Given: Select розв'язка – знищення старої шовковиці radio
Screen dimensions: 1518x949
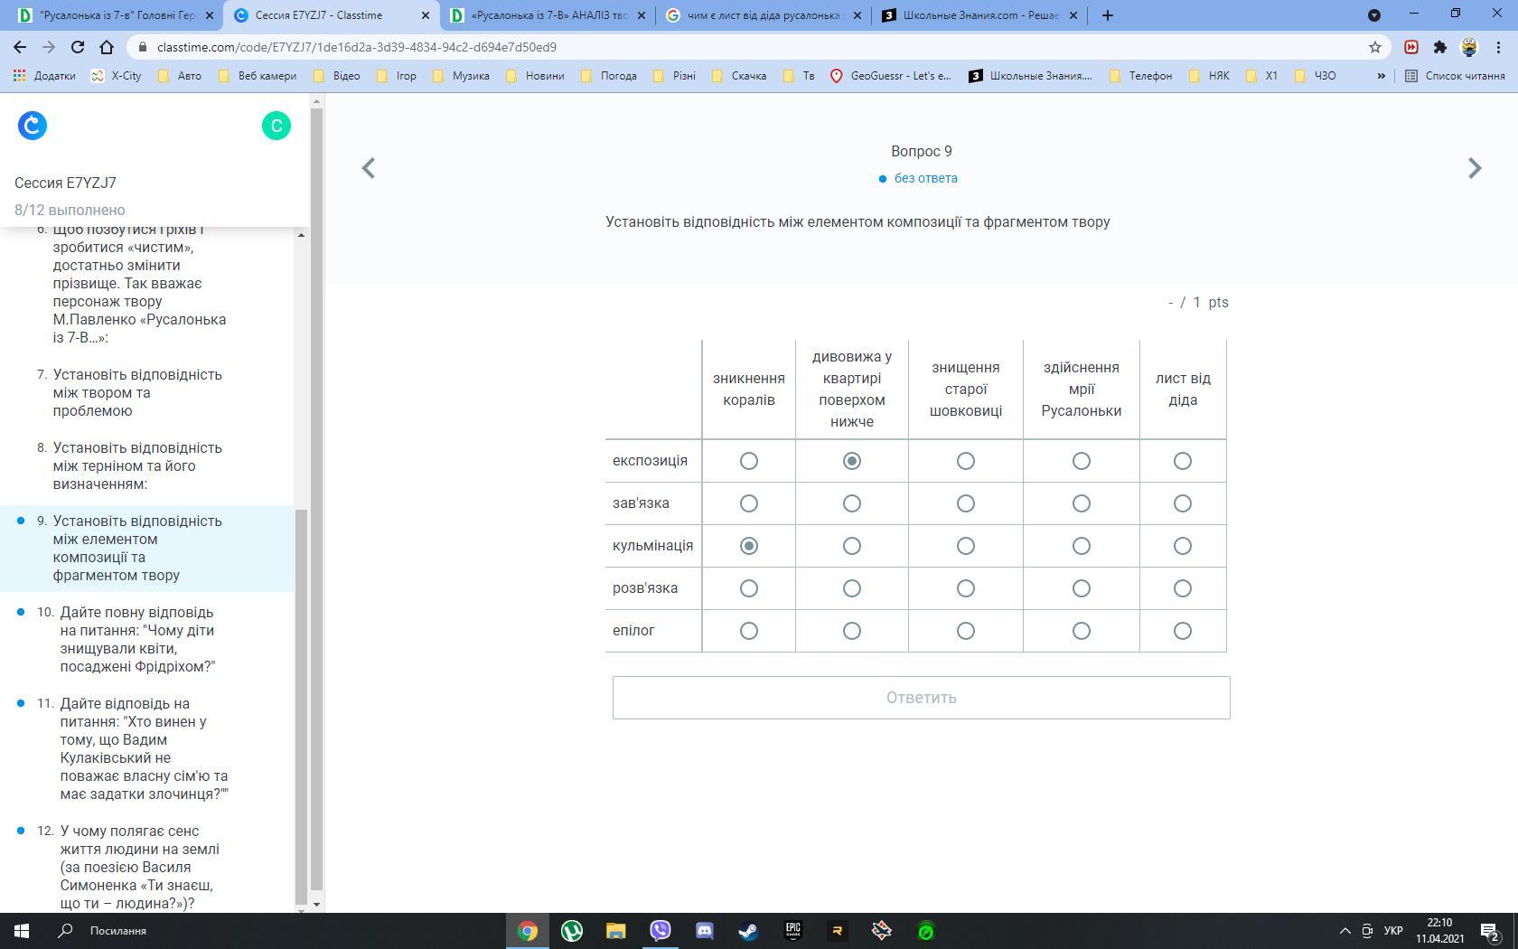Looking at the screenshot, I should coord(966,588).
